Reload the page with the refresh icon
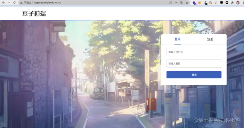The width and height of the screenshot is (244, 128). pyautogui.click(x=14, y=3)
